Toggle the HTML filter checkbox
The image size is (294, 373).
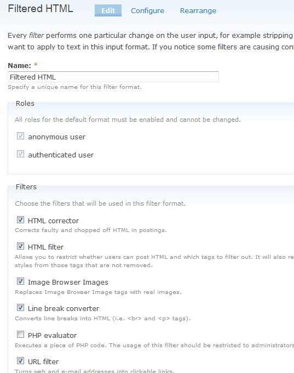click(20, 246)
